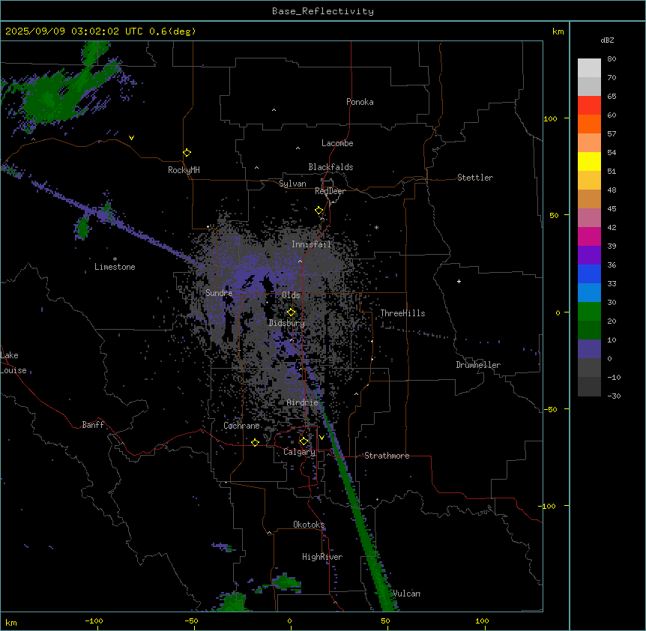Select the yellow diamond marker below Cochrane

pyautogui.click(x=255, y=442)
